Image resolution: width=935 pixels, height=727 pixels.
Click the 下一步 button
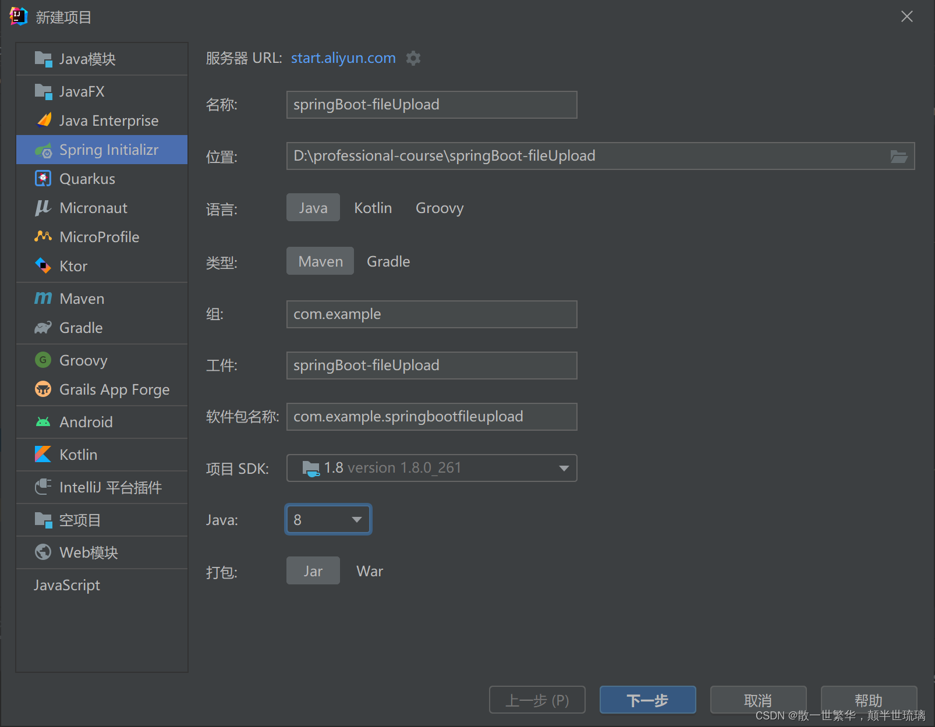point(647,700)
